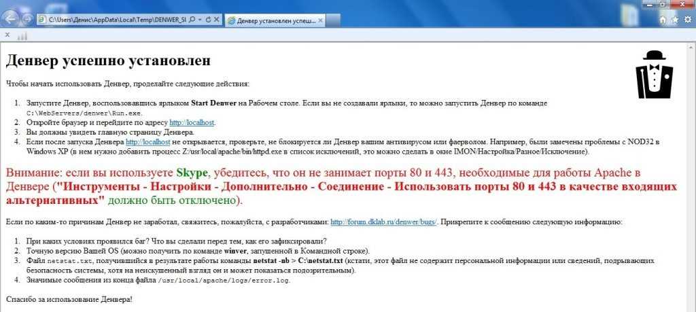Click the search magnifier in address bar
Screen dimensions: 696x312
coord(192,20)
